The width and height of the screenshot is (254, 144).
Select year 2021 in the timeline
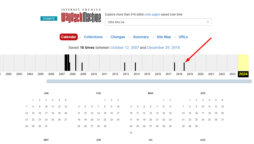pos(211,74)
